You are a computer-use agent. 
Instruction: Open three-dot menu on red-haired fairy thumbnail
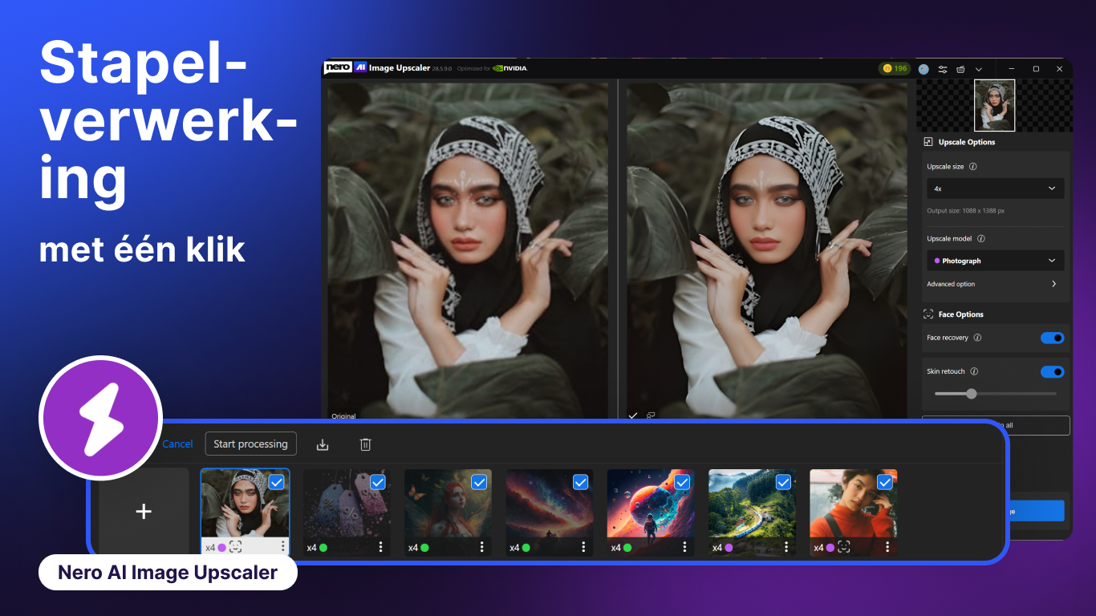pyautogui.click(x=482, y=547)
